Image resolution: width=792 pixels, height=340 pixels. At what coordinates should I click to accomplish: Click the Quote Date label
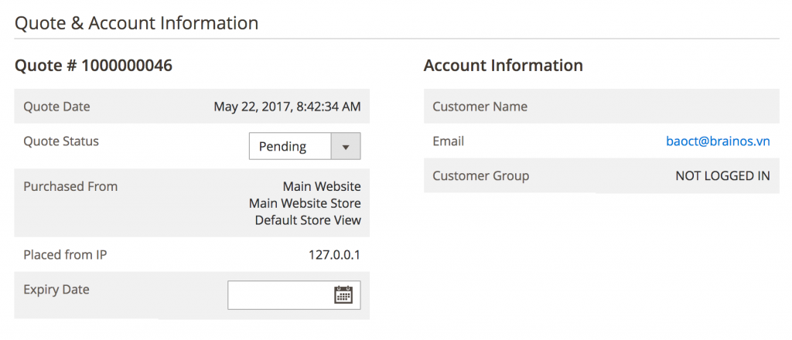click(x=56, y=107)
